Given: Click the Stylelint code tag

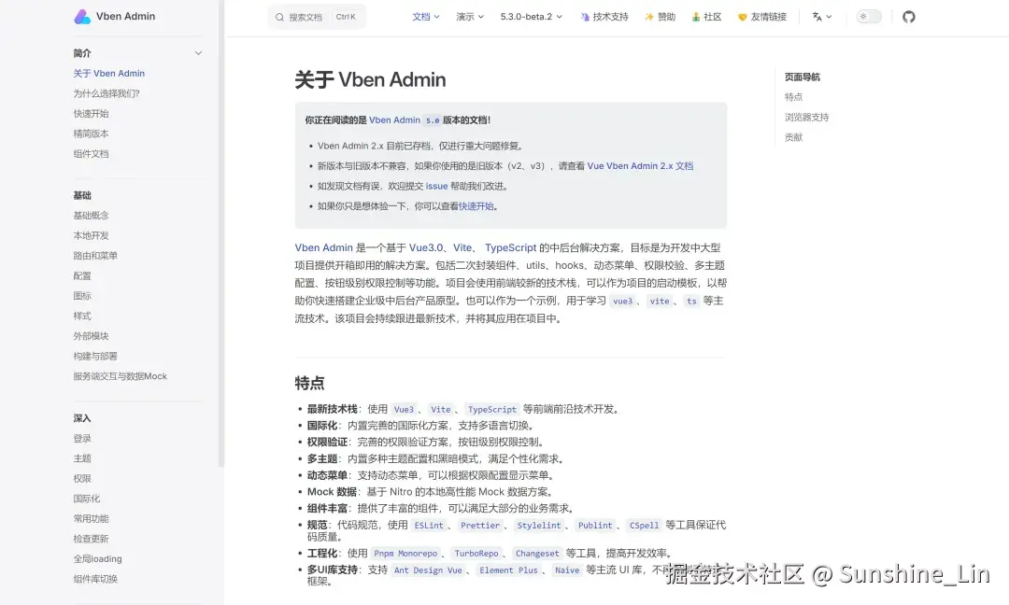Looking at the screenshot, I should click(x=539, y=526).
